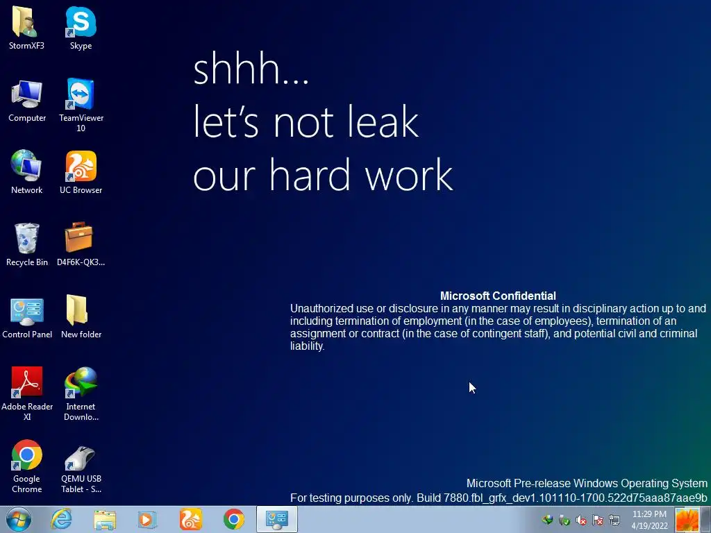Click the Show desktop strip

pos(705,520)
